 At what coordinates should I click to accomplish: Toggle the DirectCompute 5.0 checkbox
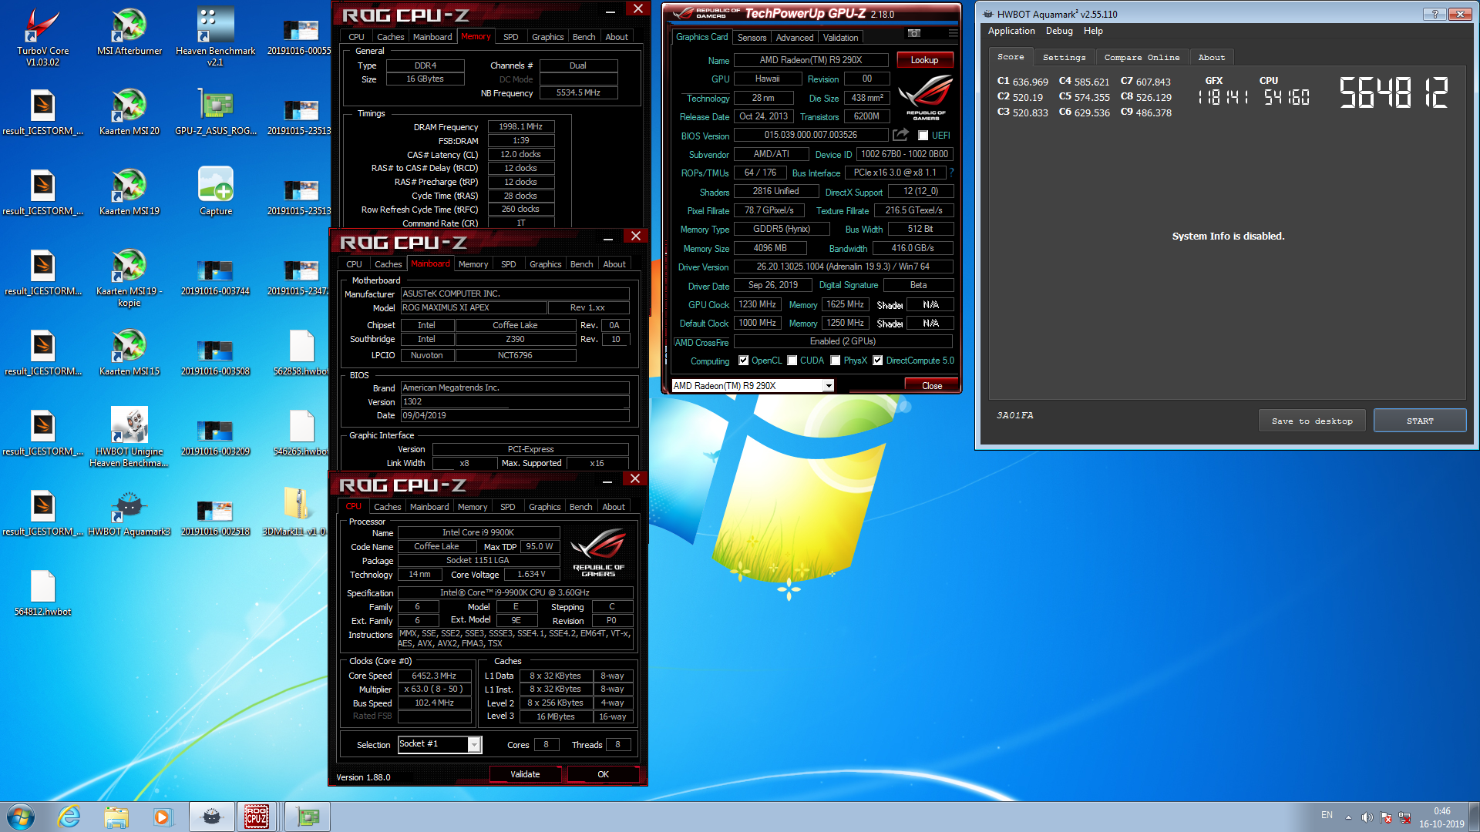[877, 361]
